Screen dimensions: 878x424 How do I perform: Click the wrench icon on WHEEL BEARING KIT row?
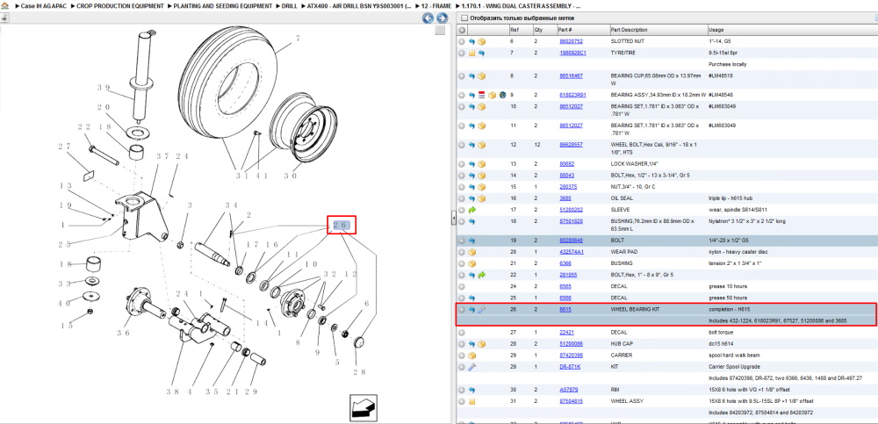tap(481, 310)
